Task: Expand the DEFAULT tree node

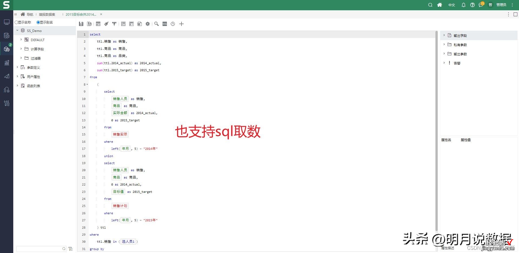Action: click(x=21, y=40)
